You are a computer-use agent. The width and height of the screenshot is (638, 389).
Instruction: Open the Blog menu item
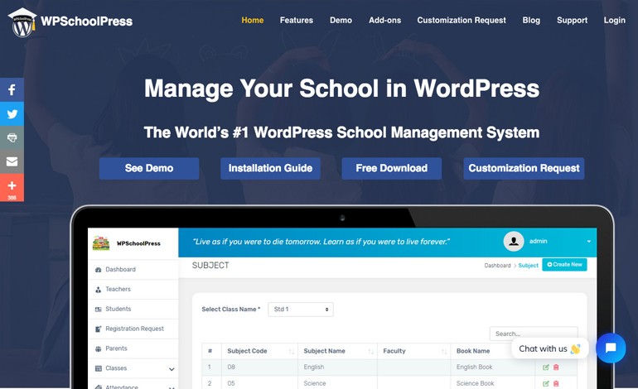[531, 21]
